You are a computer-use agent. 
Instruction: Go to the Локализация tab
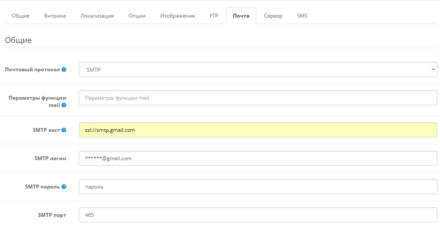click(x=97, y=15)
